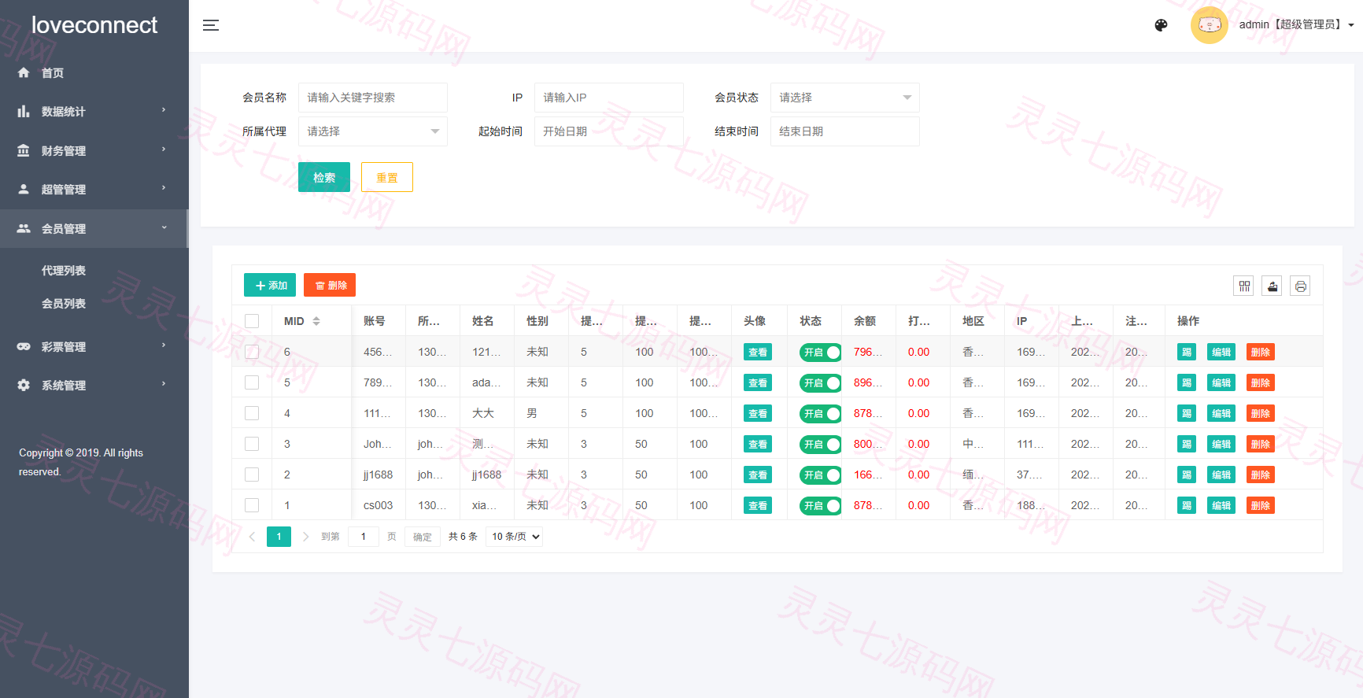
Task: Tick checkbox for row MID 1
Action: coord(252,505)
